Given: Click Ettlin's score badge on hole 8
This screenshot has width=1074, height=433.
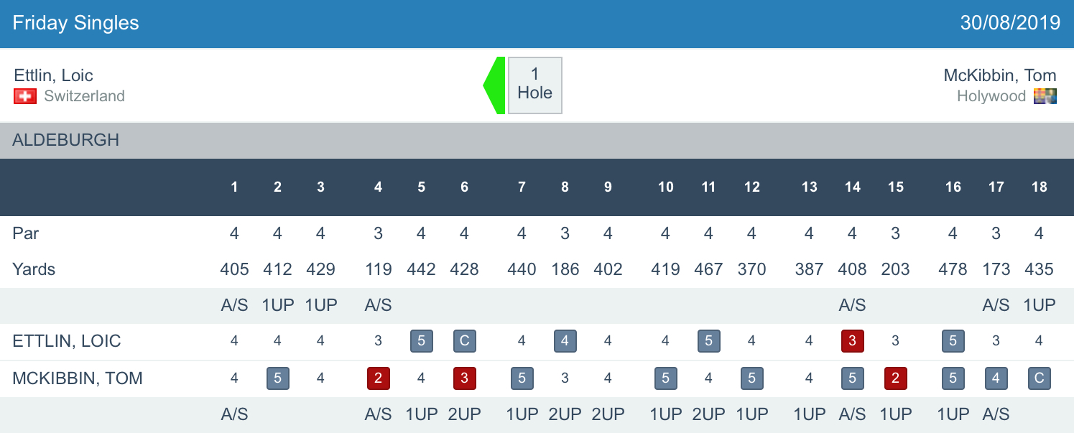Looking at the screenshot, I should 565,341.
